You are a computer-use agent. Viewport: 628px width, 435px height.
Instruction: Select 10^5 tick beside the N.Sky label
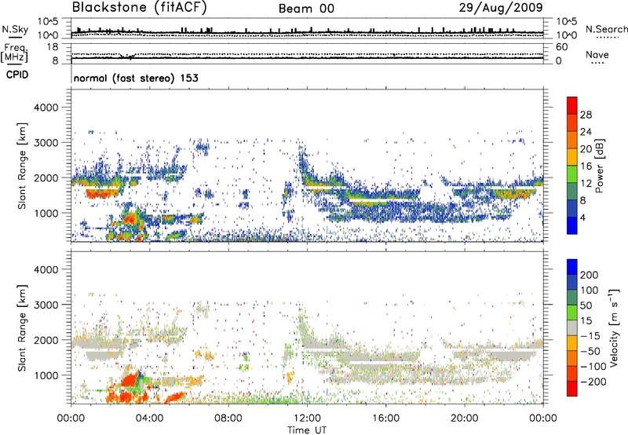coord(48,22)
